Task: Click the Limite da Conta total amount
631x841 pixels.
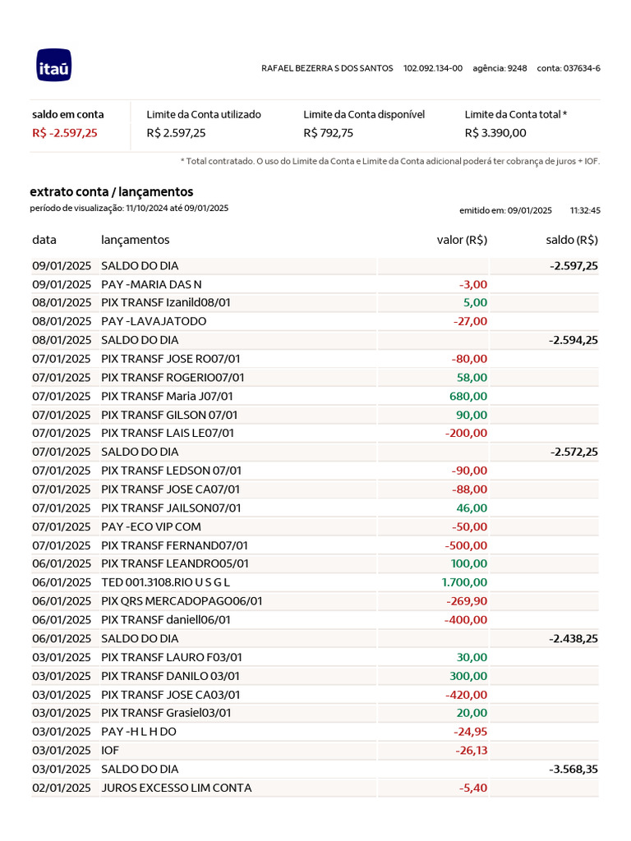Action: (495, 133)
